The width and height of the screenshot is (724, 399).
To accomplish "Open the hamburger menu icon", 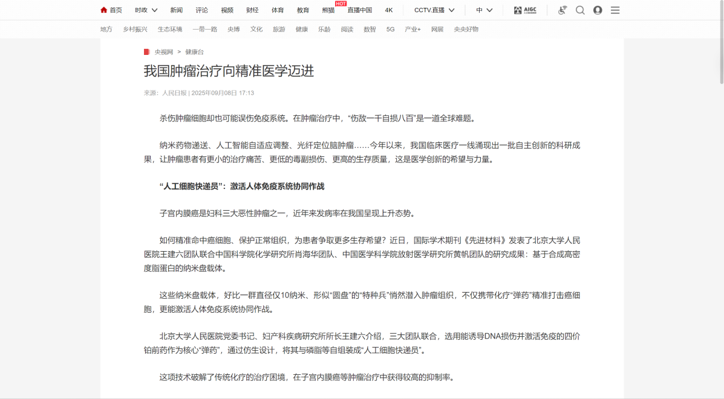I will pos(615,10).
